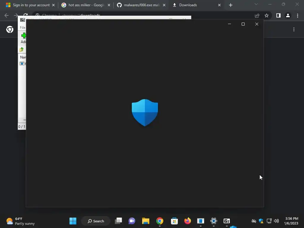The width and height of the screenshot is (304, 228).
Task: Open the Chrome profile menu
Action: click(x=288, y=15)
